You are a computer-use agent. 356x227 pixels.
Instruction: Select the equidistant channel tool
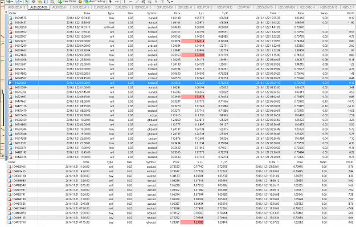[144, 1]
